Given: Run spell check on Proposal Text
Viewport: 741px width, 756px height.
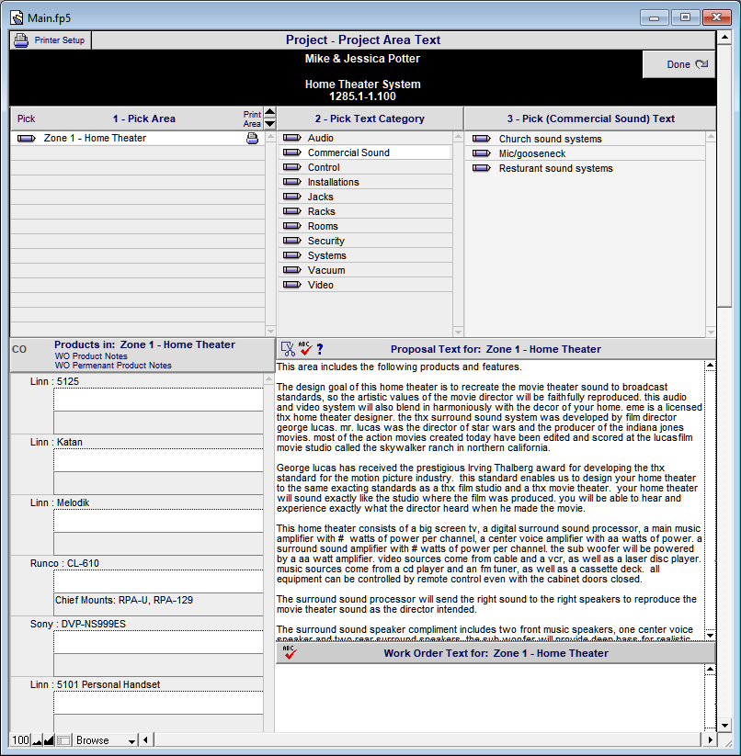Looking at the screenshot, I should tap(305, 348).
